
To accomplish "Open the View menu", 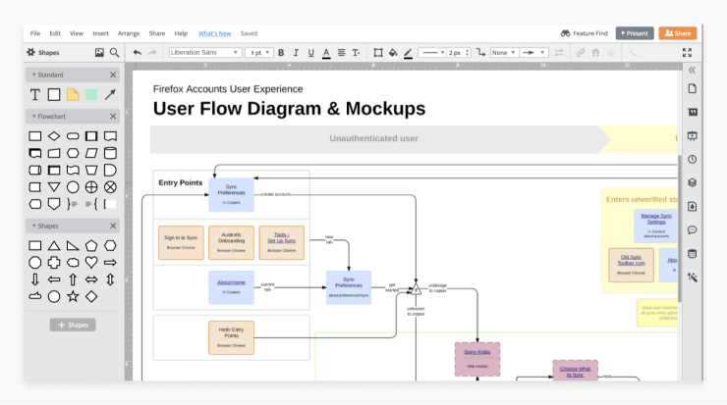I will tap(77, 33).
